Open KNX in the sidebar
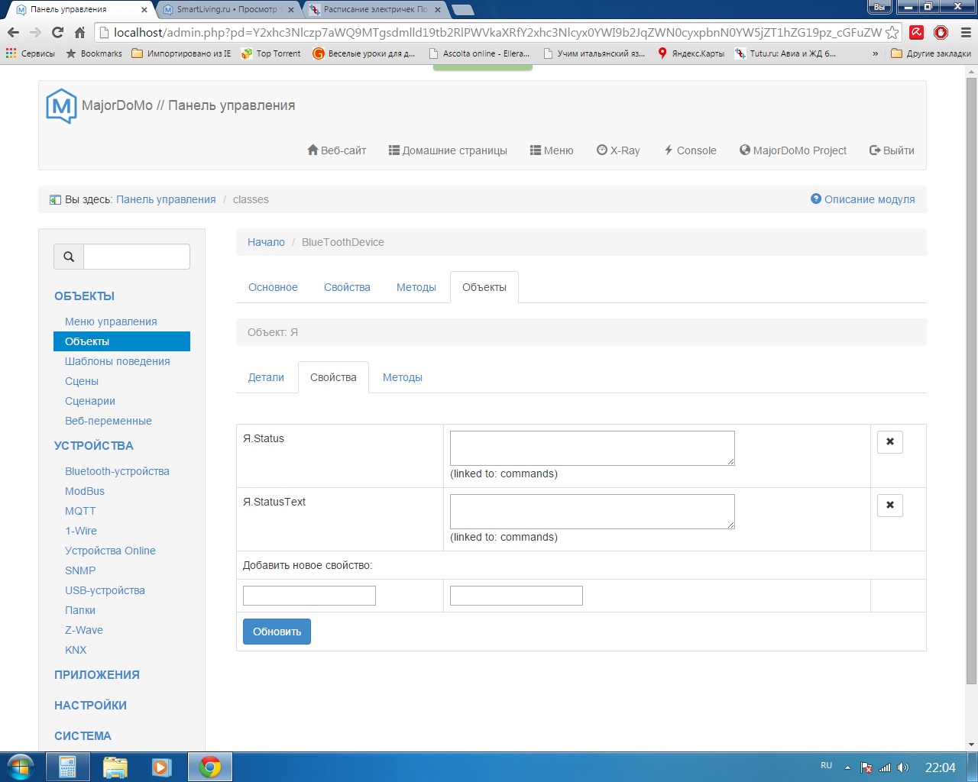Image resolution: width=978 pixels, height=782 pixels. [x=76, y=650]
